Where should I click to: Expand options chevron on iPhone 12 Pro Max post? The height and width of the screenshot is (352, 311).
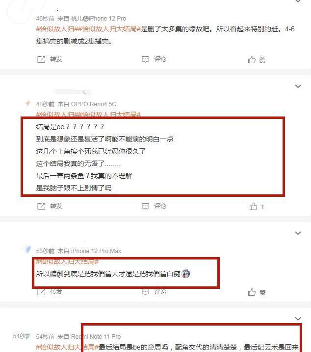pyautogui.click(x=298, y=233)
